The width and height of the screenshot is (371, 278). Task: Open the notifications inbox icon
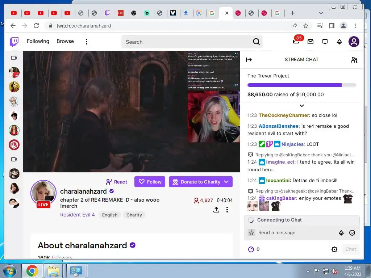coord(310,42)
